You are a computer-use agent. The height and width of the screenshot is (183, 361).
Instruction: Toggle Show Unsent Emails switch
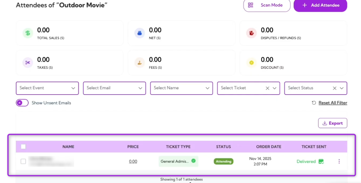point(22,103)
